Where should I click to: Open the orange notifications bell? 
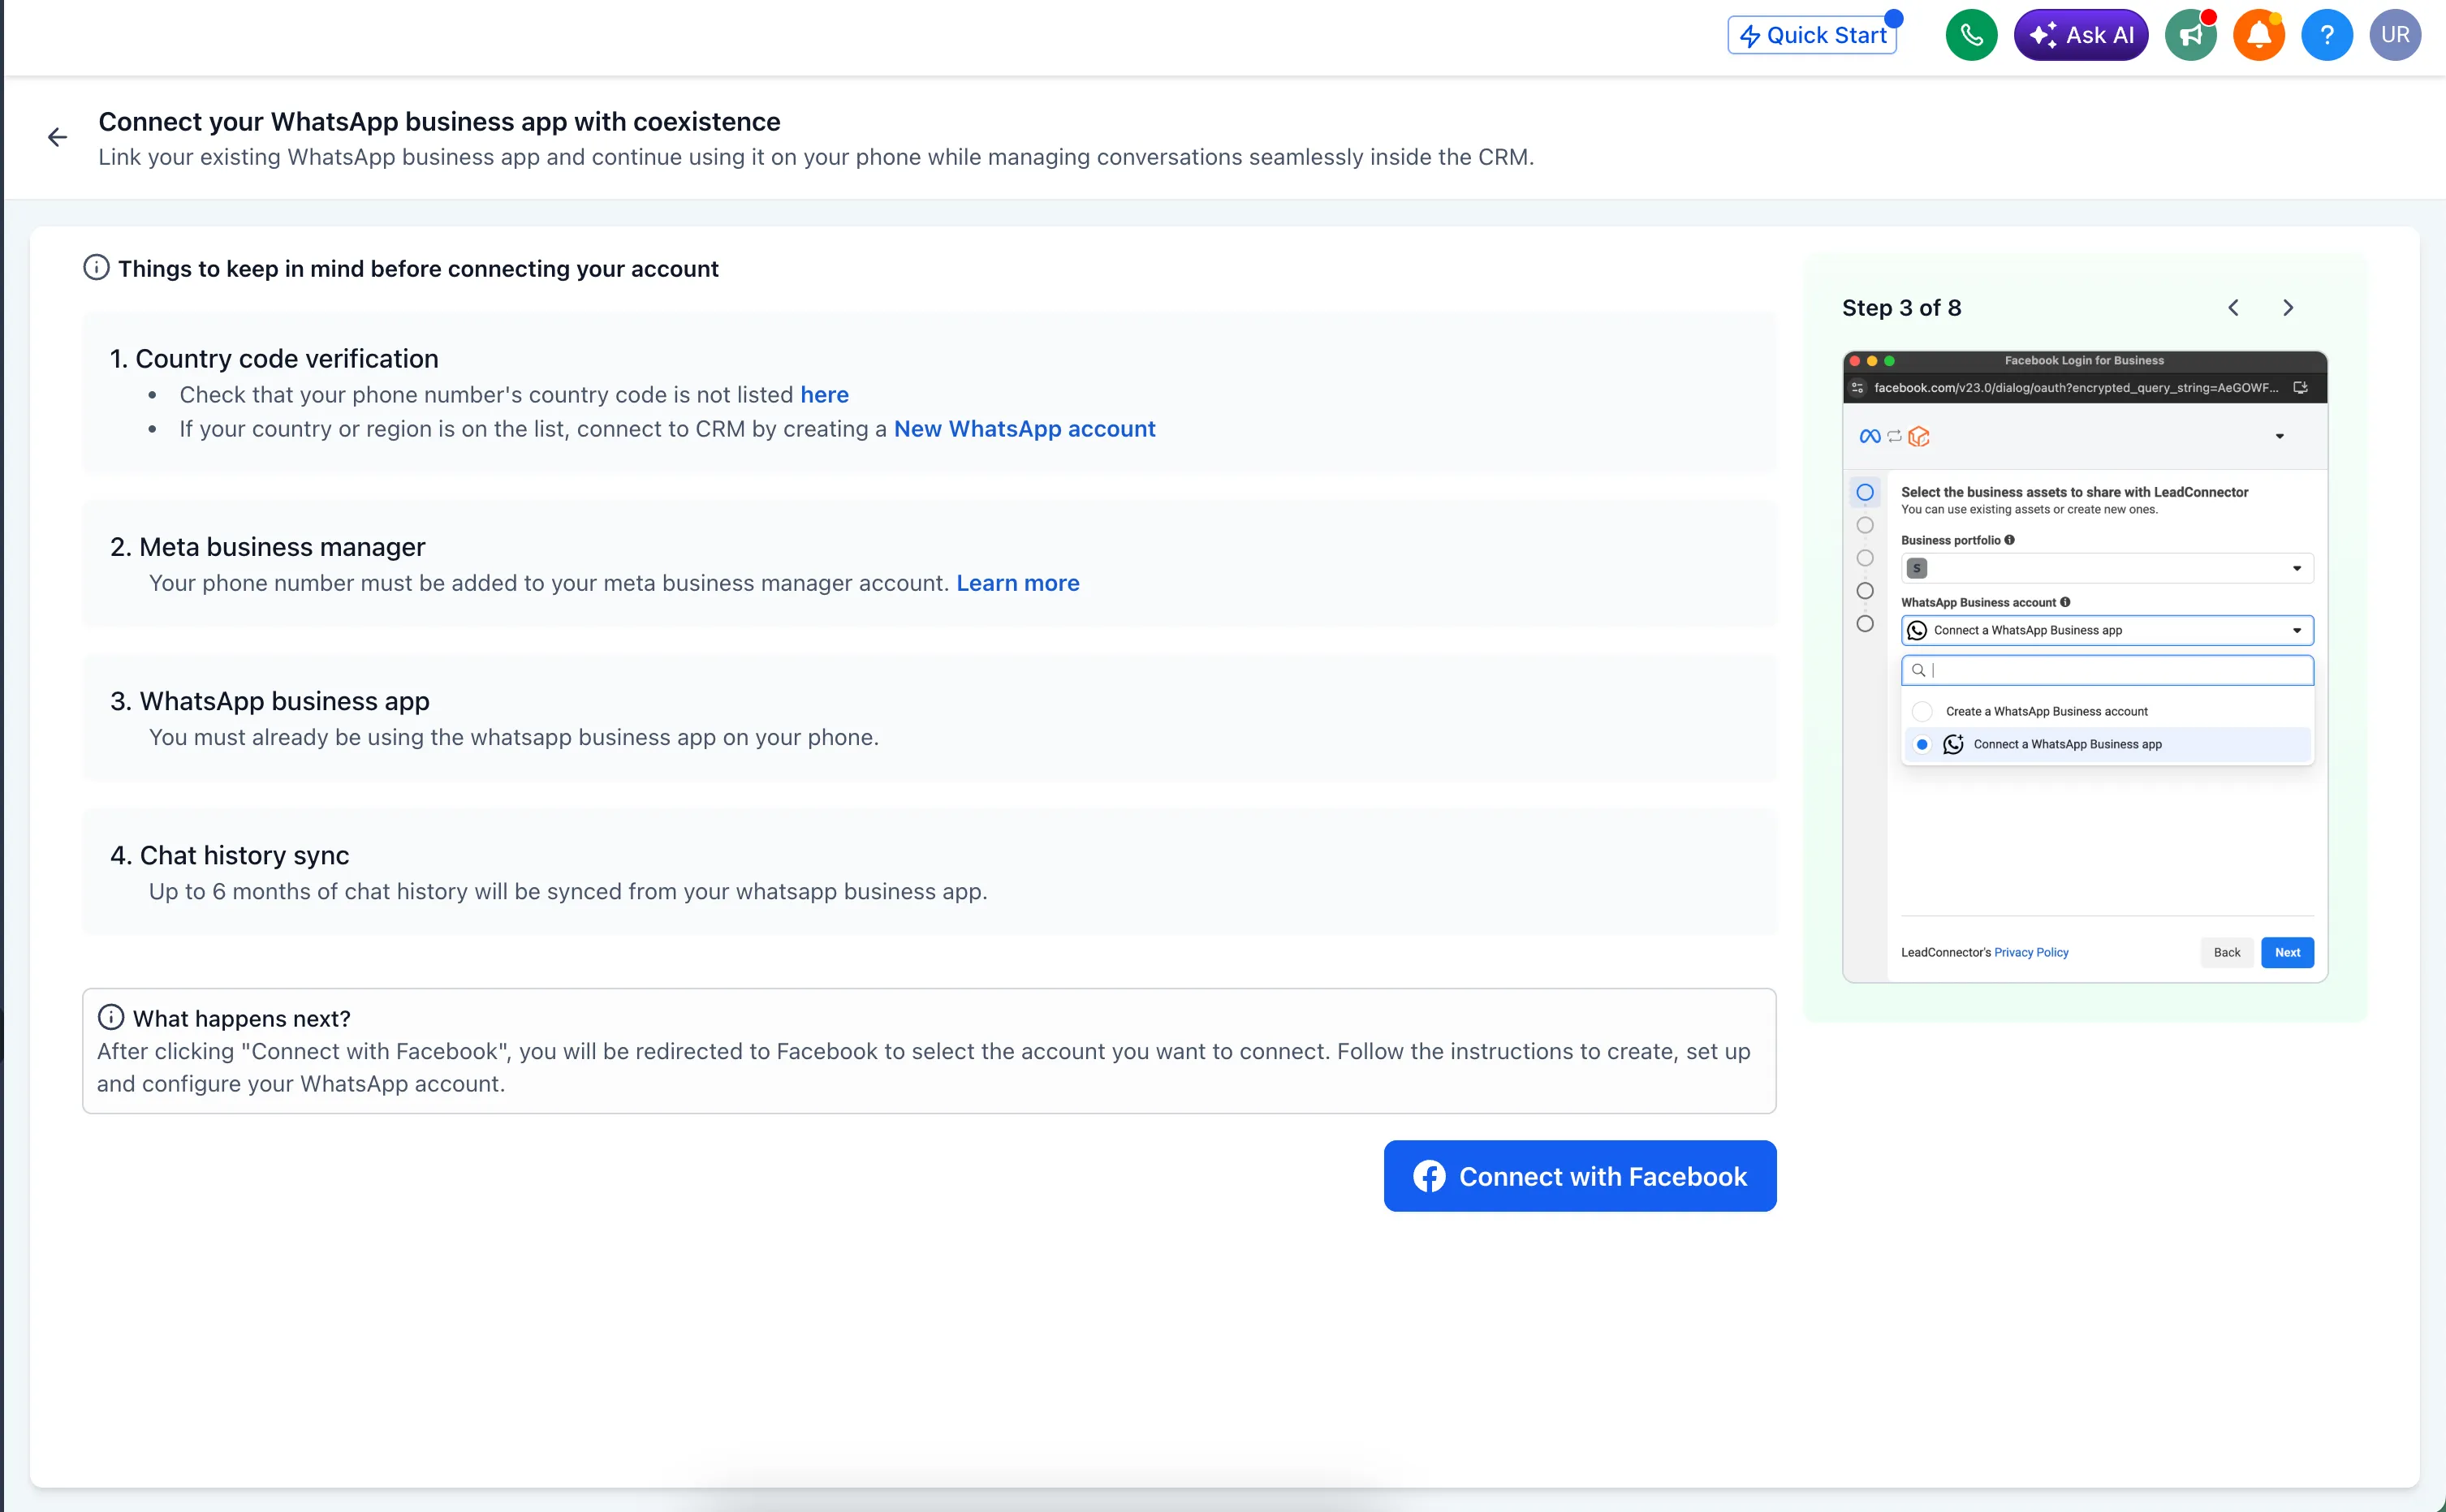(2258, 36)
